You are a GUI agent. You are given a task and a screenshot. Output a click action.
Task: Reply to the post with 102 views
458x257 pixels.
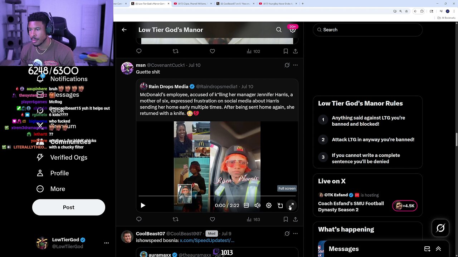(139, 51)
